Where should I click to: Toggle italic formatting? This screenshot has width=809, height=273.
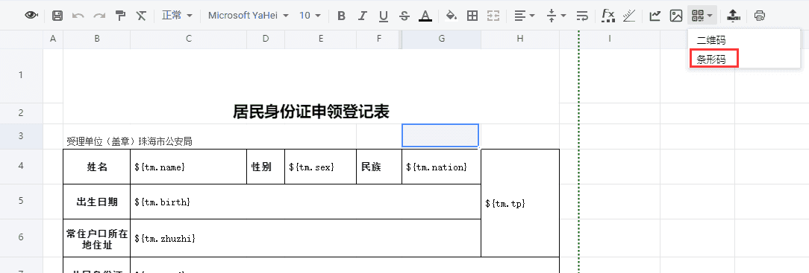[362, 16]
